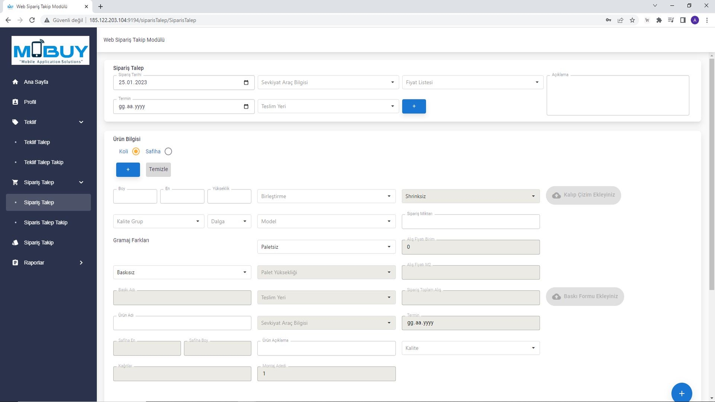Screen dimensions: 715x402
Task: Open the Birleştirme dropdown
Action: [326, 196]
